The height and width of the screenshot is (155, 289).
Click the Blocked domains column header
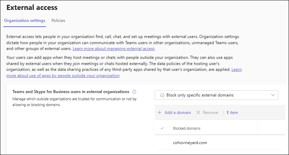187,128
